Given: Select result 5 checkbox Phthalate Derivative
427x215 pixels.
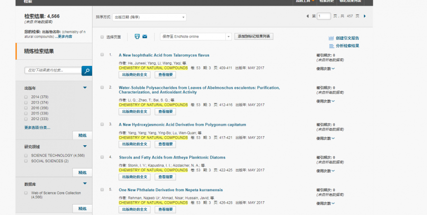Looking at the screenshot, I should pos(102,189).
